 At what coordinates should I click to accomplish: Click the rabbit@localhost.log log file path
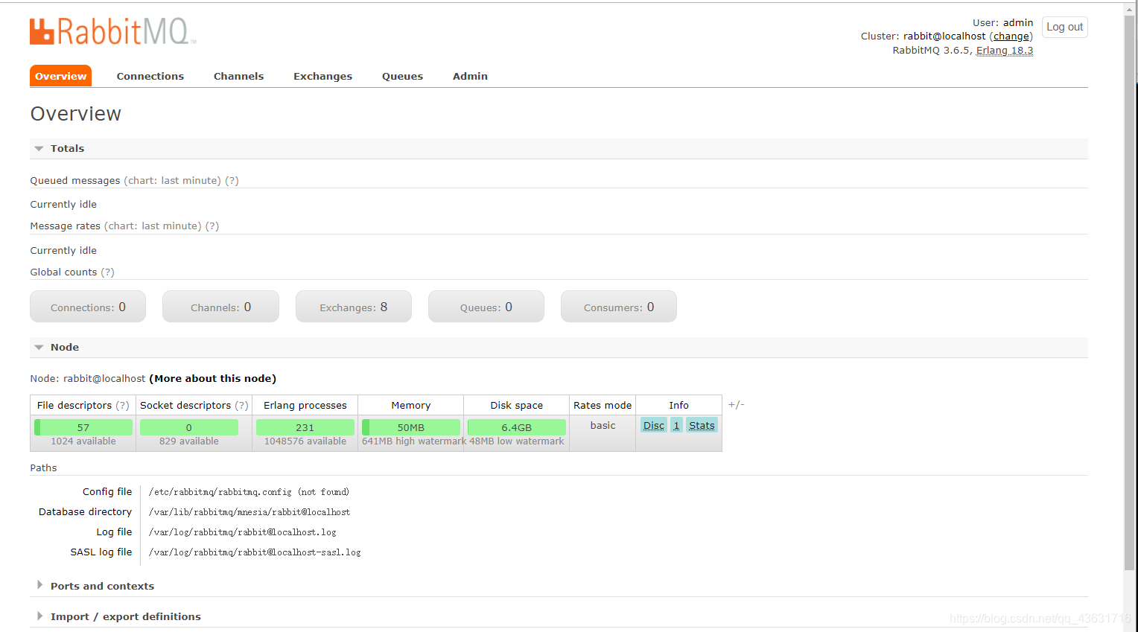(243, 532)
